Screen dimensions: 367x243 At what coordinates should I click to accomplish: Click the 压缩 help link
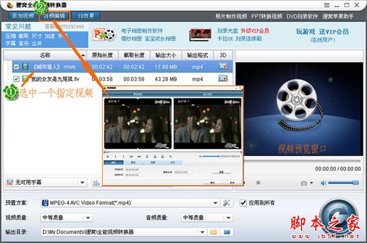pos(11,36)
